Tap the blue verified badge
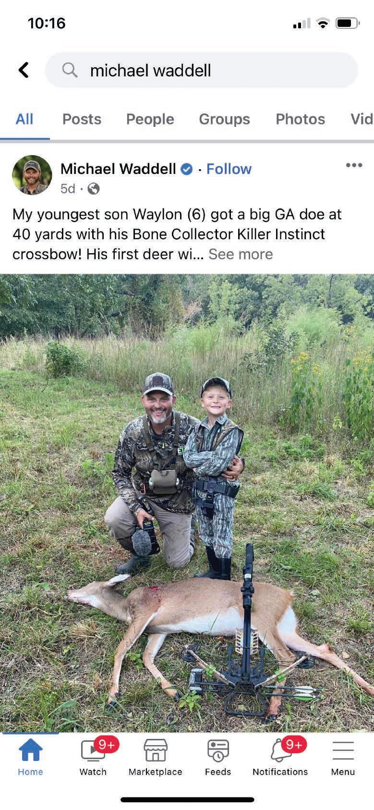 point(187,169)
